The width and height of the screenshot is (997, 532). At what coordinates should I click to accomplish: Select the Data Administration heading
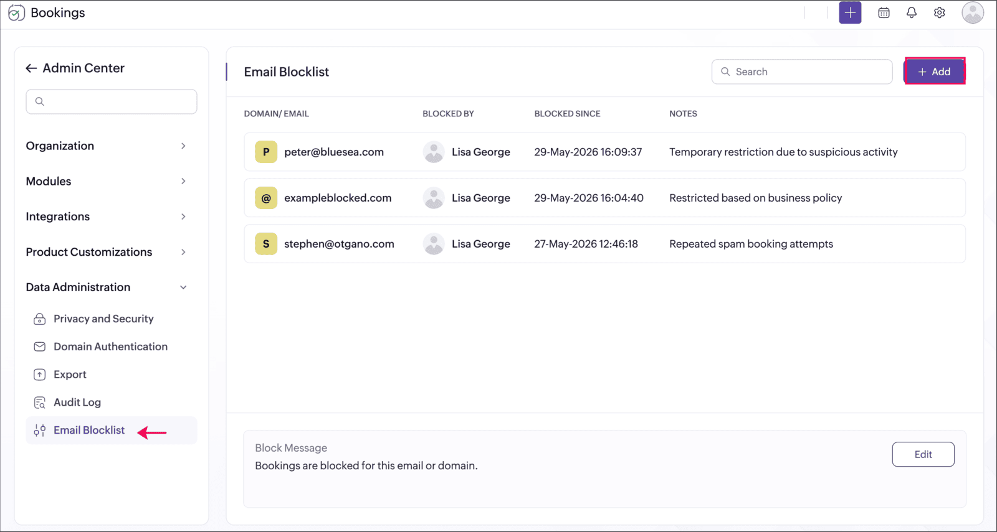click(78, 287)
